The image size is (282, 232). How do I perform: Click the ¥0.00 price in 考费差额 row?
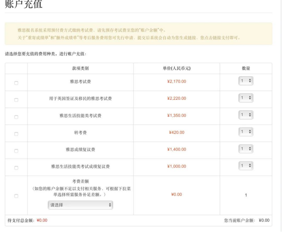tap(177, 194)
